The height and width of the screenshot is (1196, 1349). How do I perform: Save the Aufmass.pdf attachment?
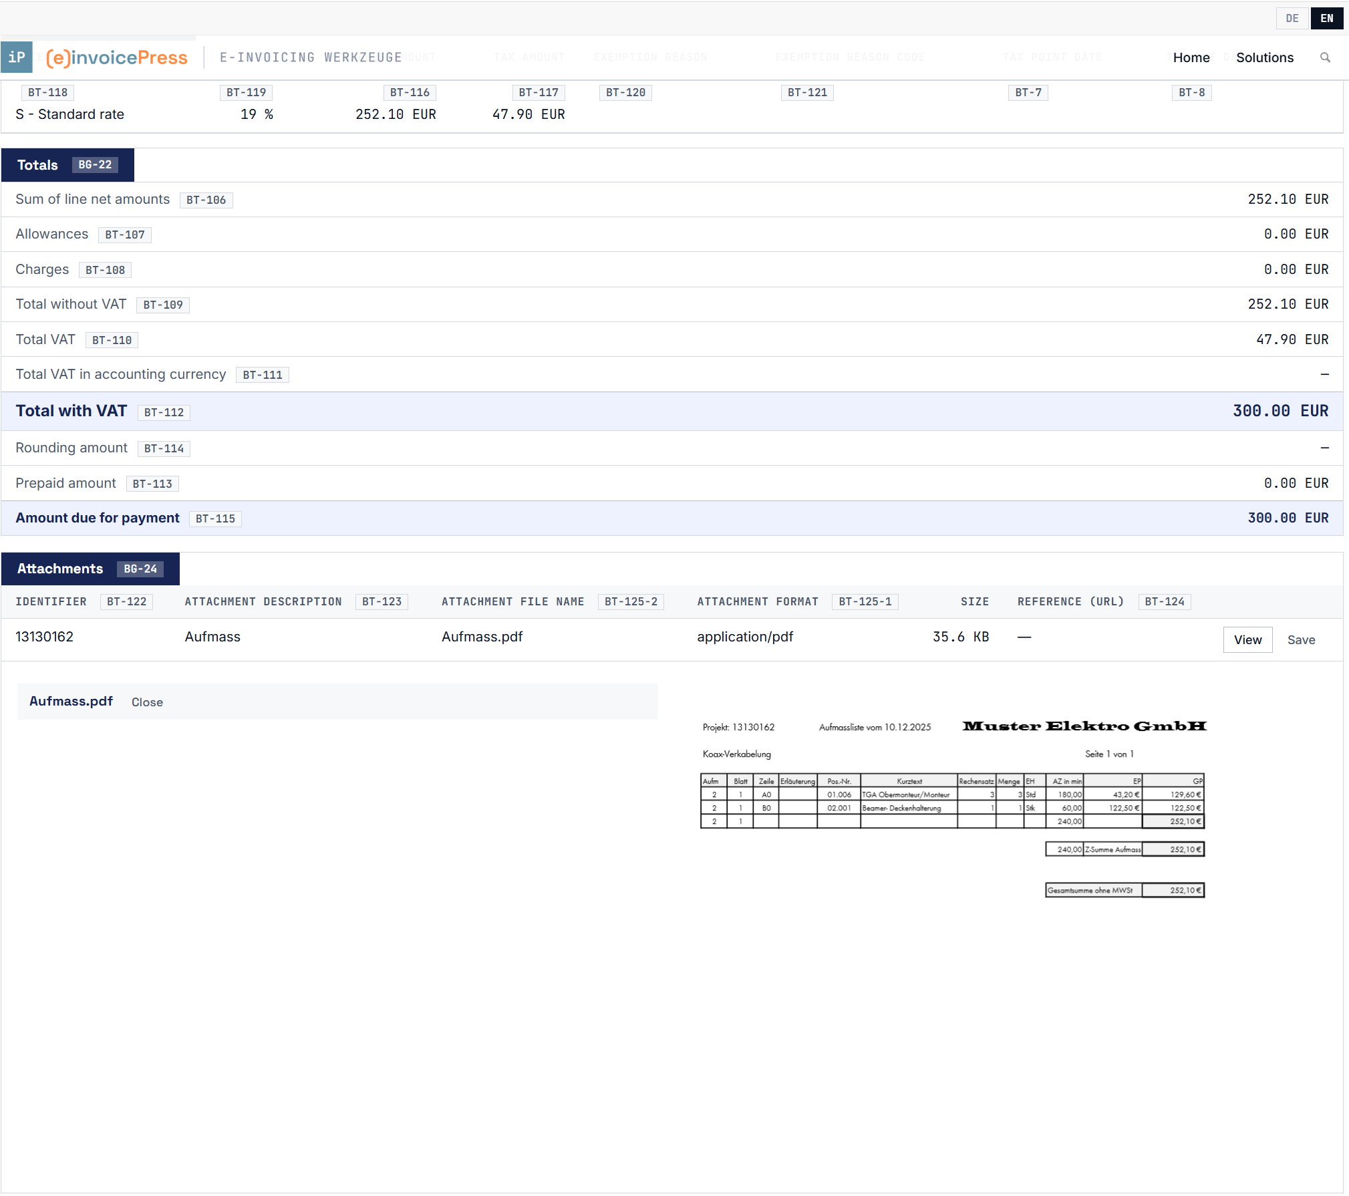(1301, 640)
